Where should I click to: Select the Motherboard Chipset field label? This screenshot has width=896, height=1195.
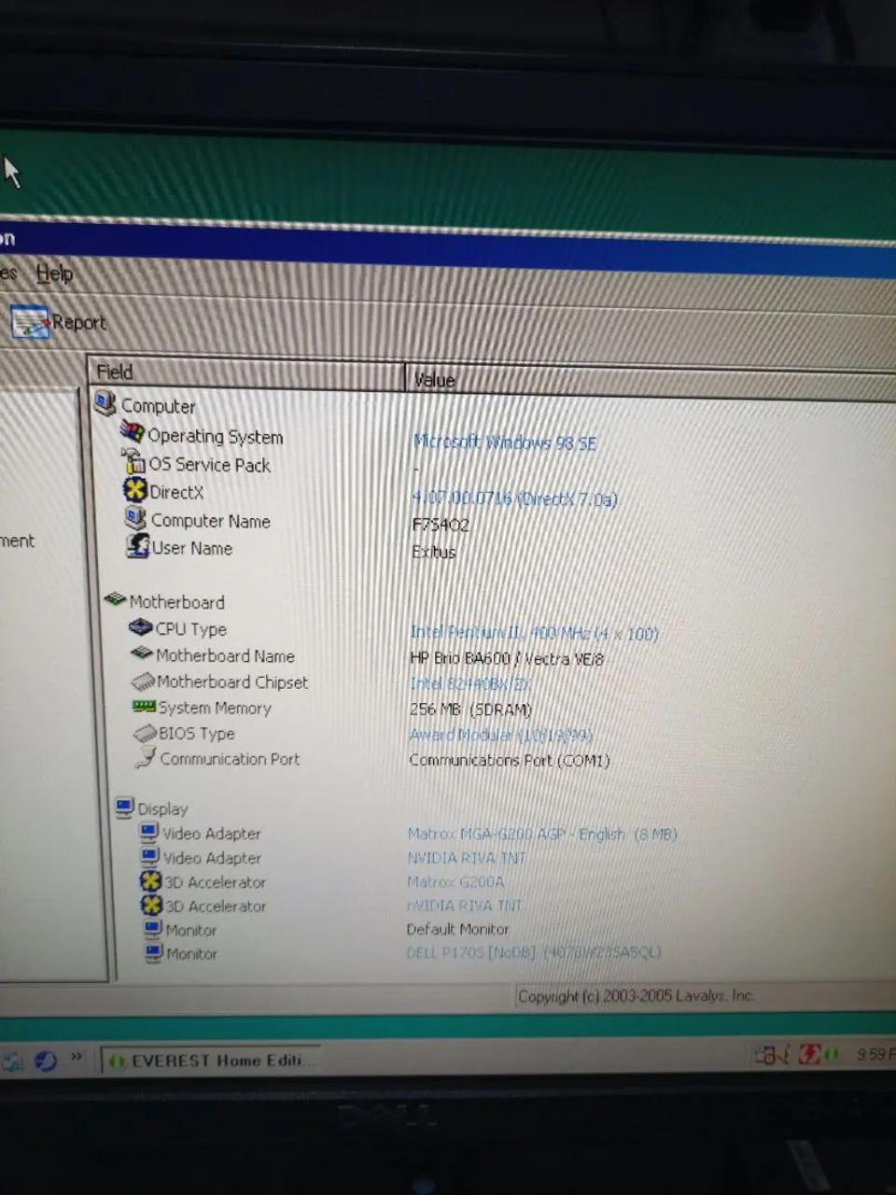click(x=232, y=682)
